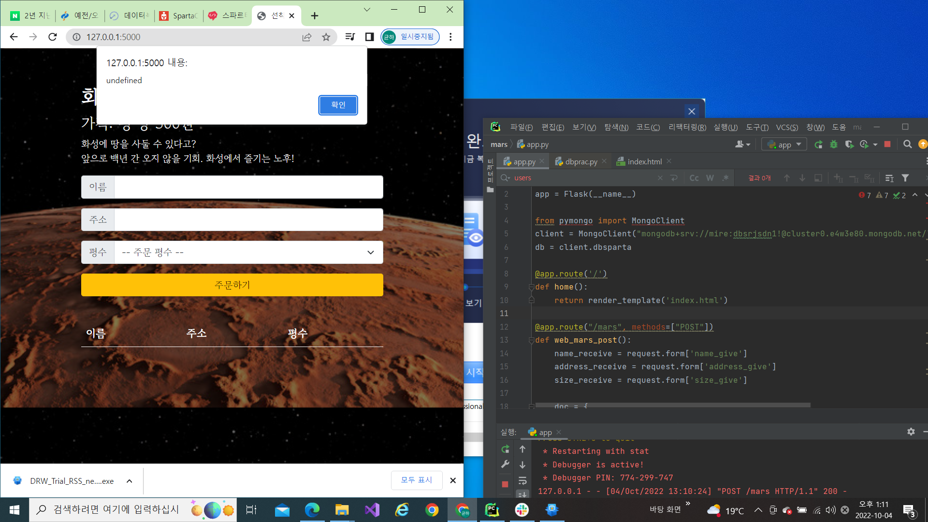Switch to the 데이터 Chrome tab
The image size is (928, 522).
pos(130,16)
